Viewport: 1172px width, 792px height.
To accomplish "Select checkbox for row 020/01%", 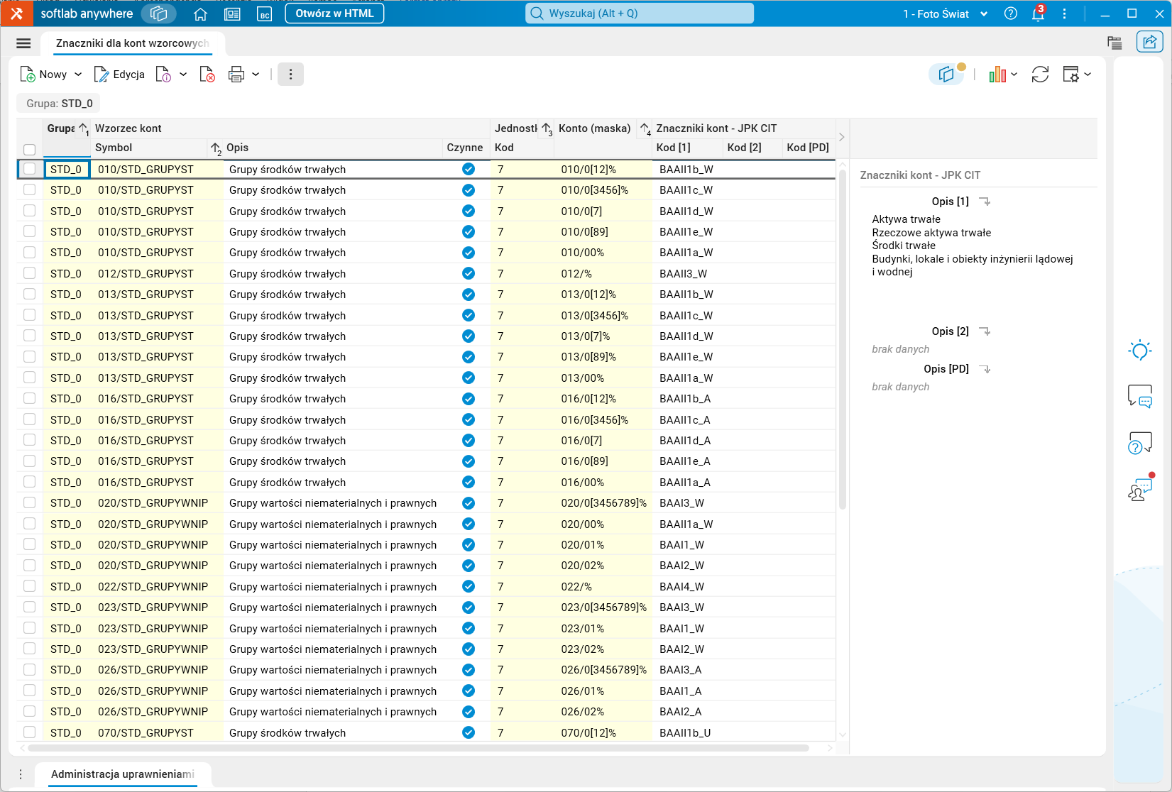I will click(x=29, y=544).
